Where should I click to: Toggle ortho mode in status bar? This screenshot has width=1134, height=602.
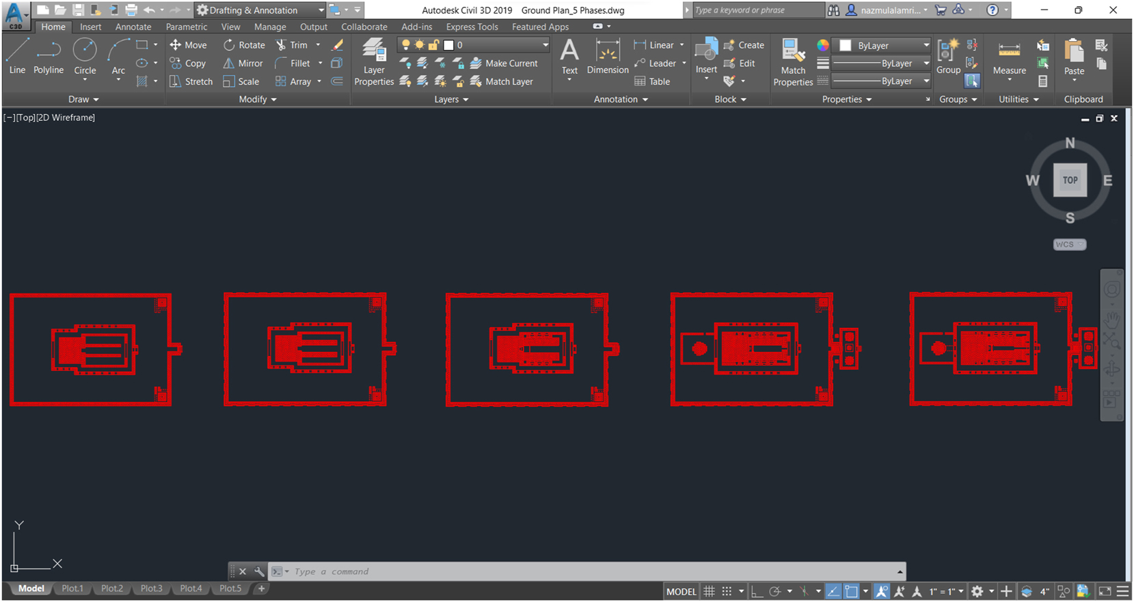pos(757,592)
